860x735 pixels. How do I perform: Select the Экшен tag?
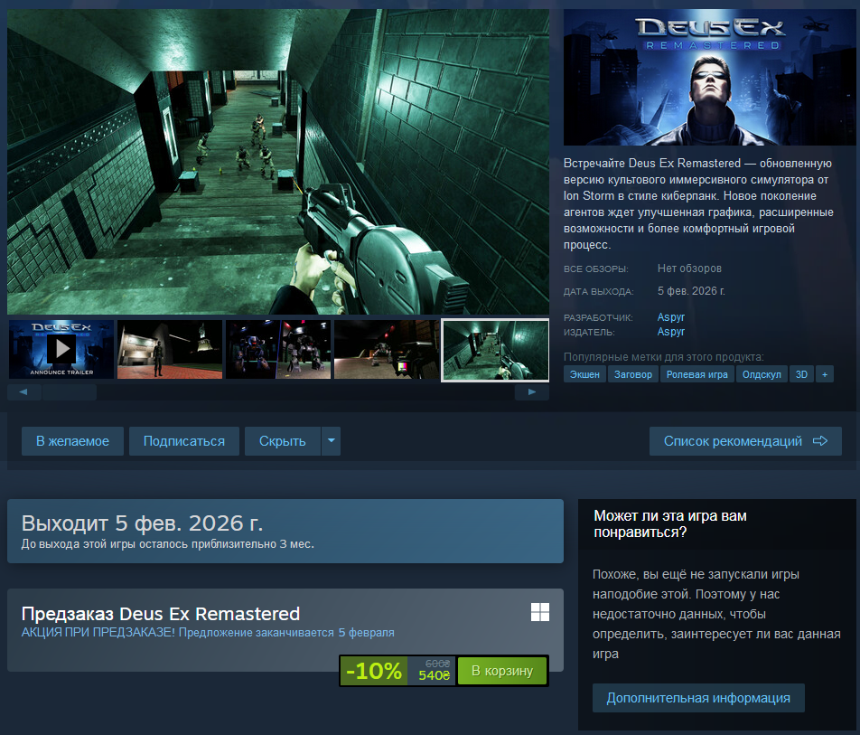click(584, 374)
